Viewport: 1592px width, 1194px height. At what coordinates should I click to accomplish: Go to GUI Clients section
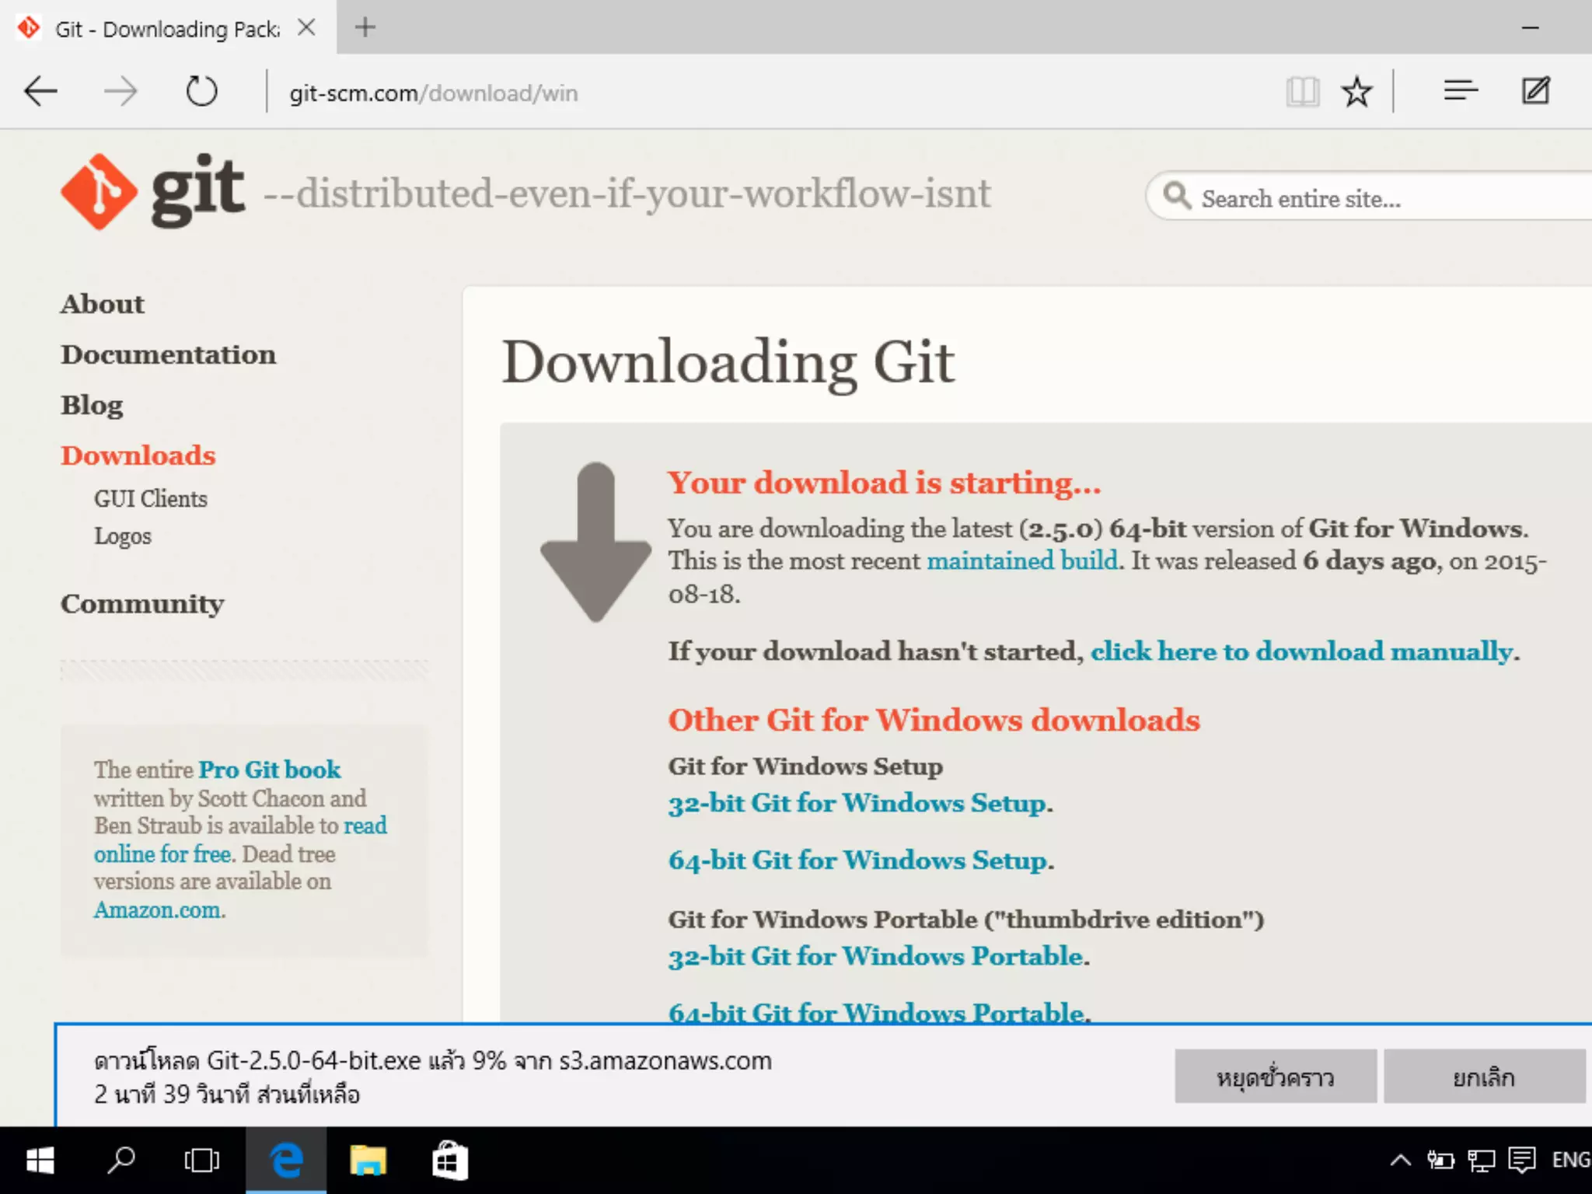[151, 498]
